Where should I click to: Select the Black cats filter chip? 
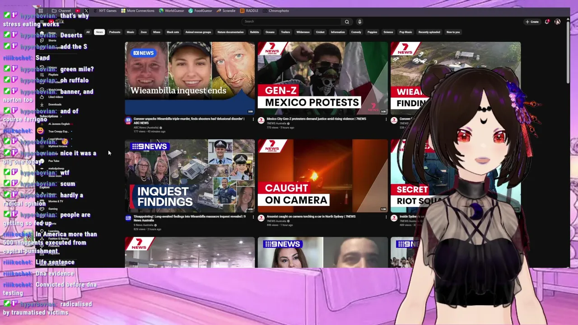pyautogui.click(x=173, y=32)
